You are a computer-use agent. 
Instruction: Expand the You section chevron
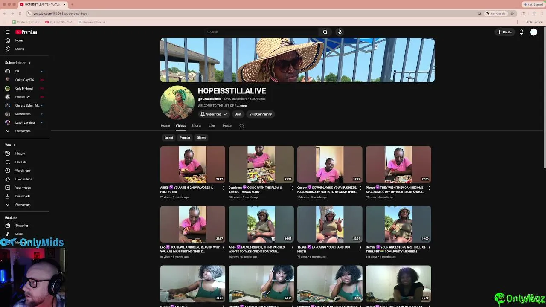tap(14, 145)
